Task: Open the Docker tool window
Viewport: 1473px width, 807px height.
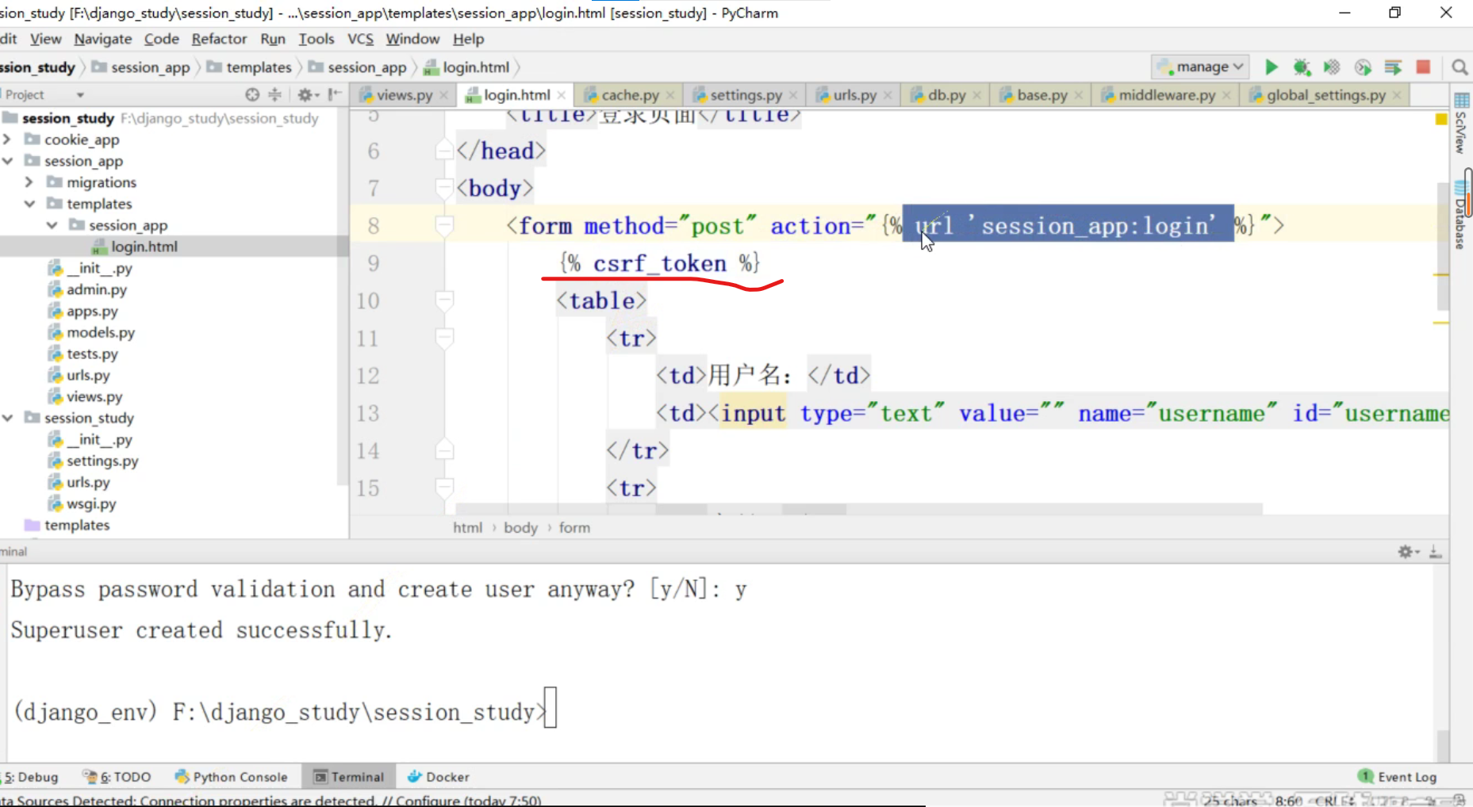Action: 438,777
